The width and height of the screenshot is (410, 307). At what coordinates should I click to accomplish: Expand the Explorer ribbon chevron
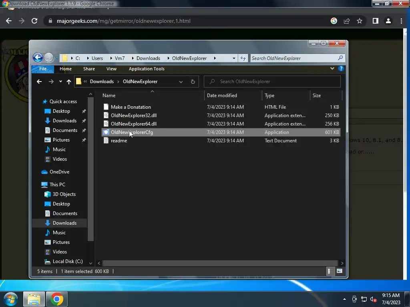(332, 69)
